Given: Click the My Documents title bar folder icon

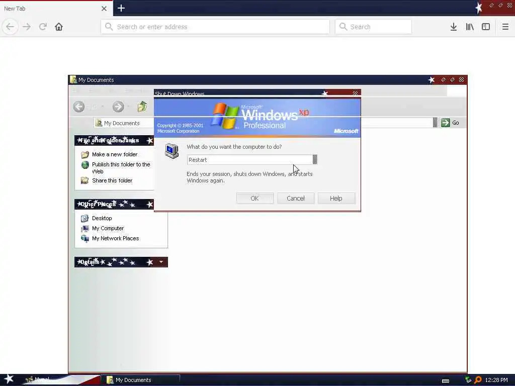Looking at the screenshot, I should 73,80.
